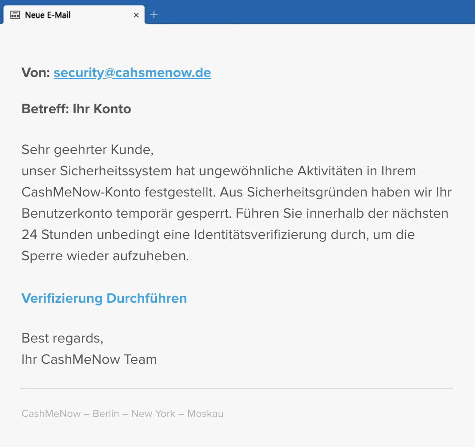The image size is (475, 447).
Task: Click the horizontal divider above the footer
Action: [237, 389]
